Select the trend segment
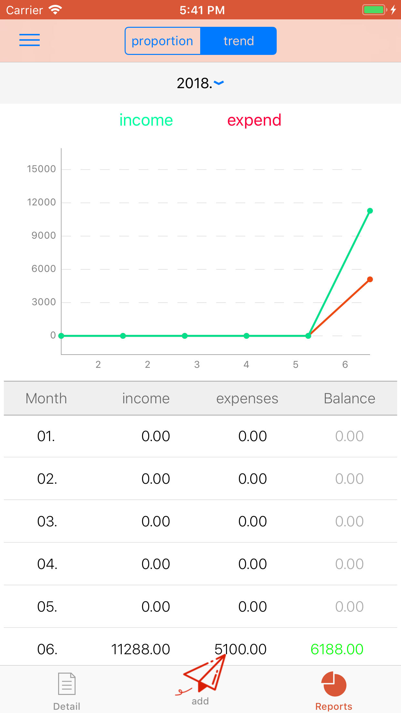 coord(239,41)
